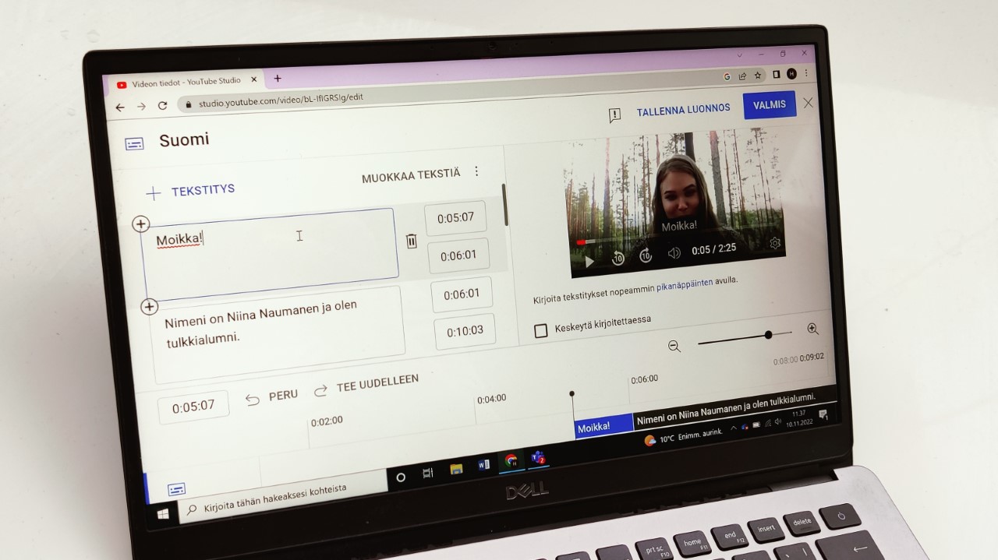Expand hidden system tray icons

[733, 428]
